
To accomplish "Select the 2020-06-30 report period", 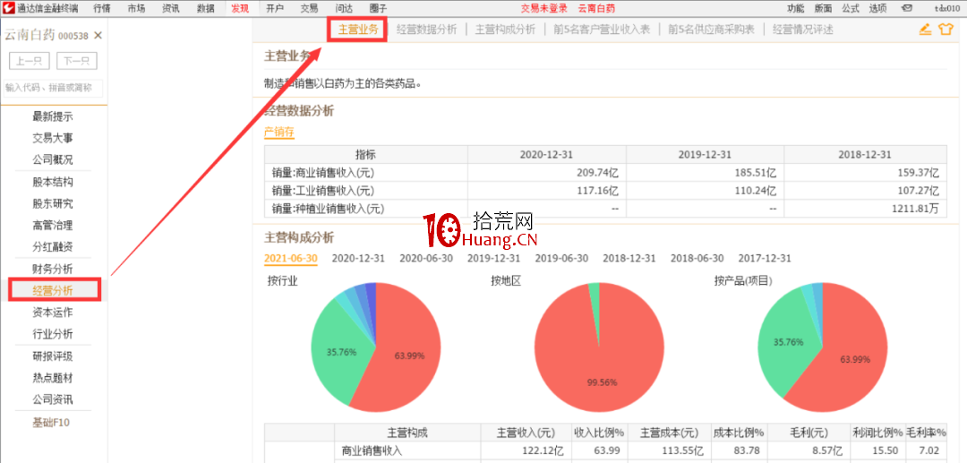I will (x=426, y=258).
